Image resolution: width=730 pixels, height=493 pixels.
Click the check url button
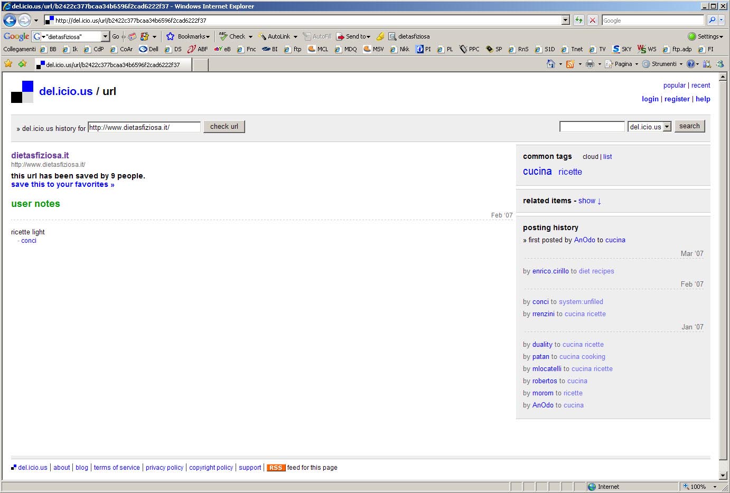click(x=224, y=127)
